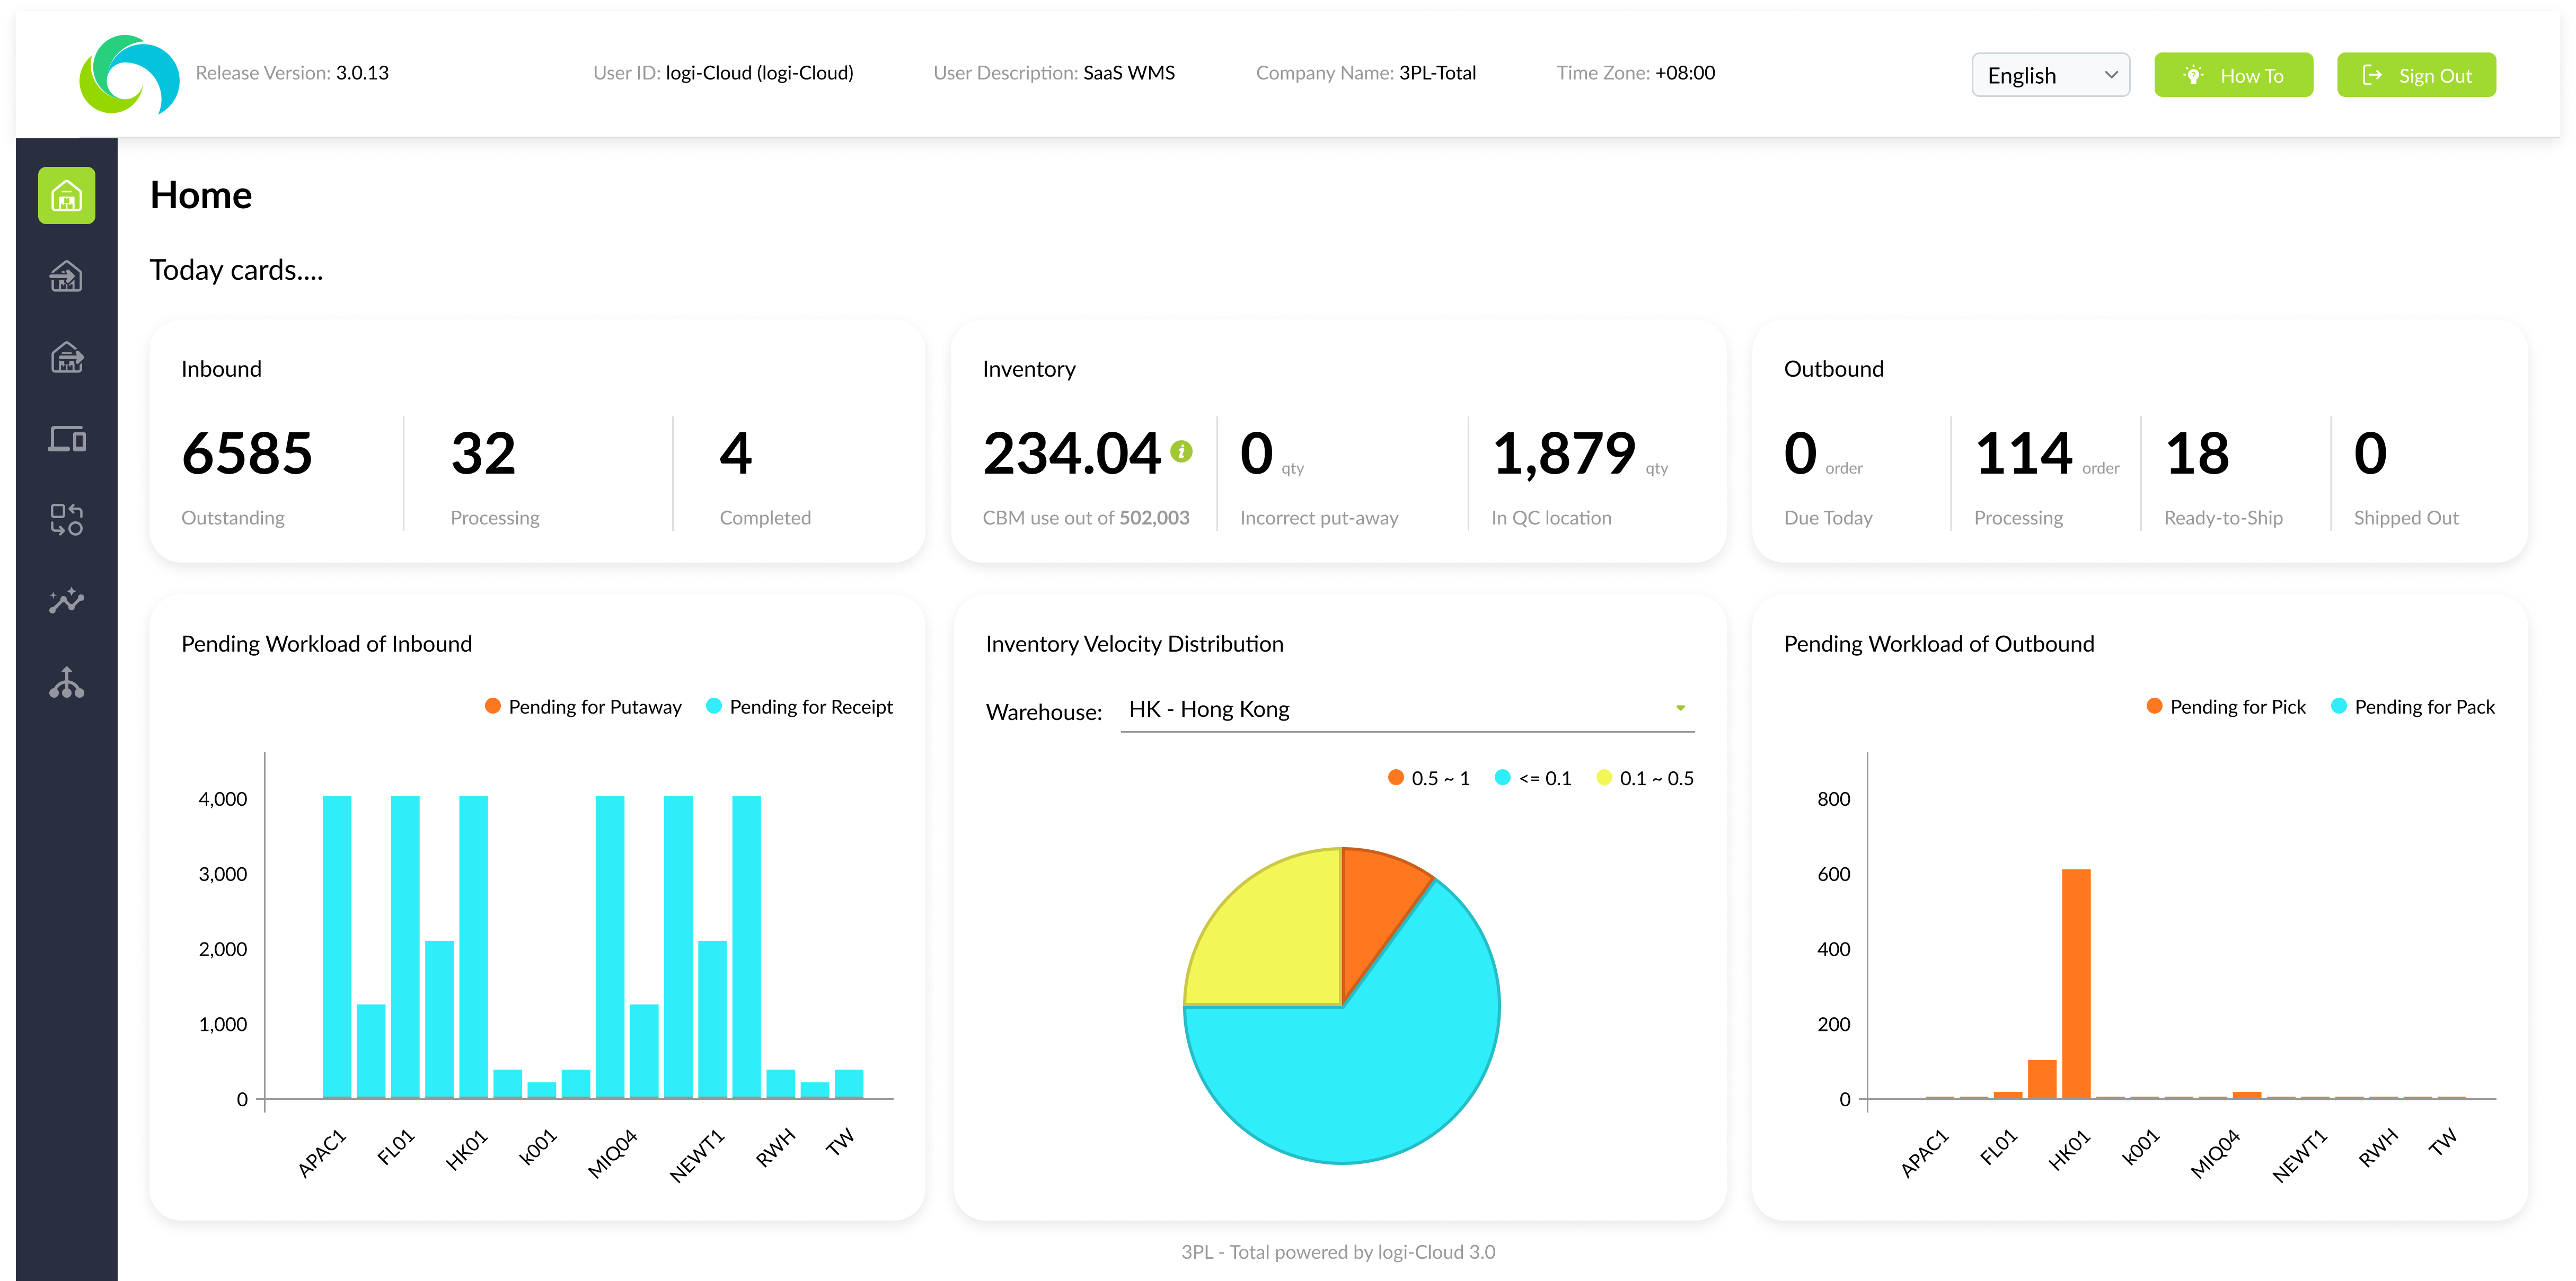Screen dimensions: 2576x1281
Task: Select the Home icon in the sidebar
Action: (x=66, y=195)
